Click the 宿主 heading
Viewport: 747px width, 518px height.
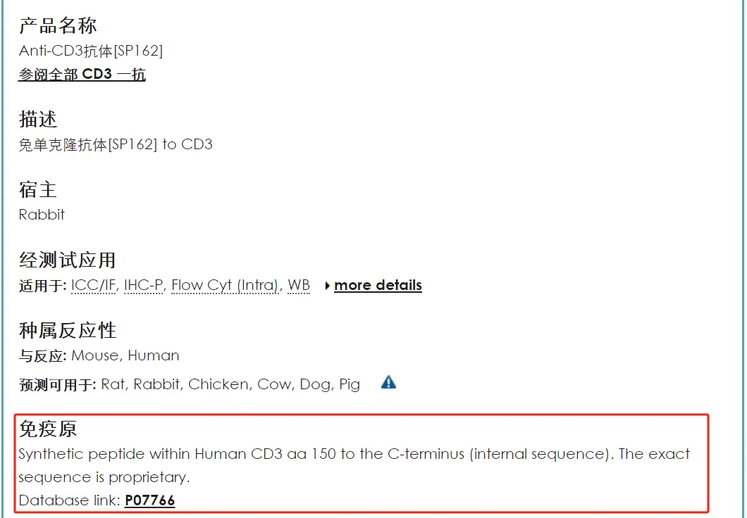point(38,190)
